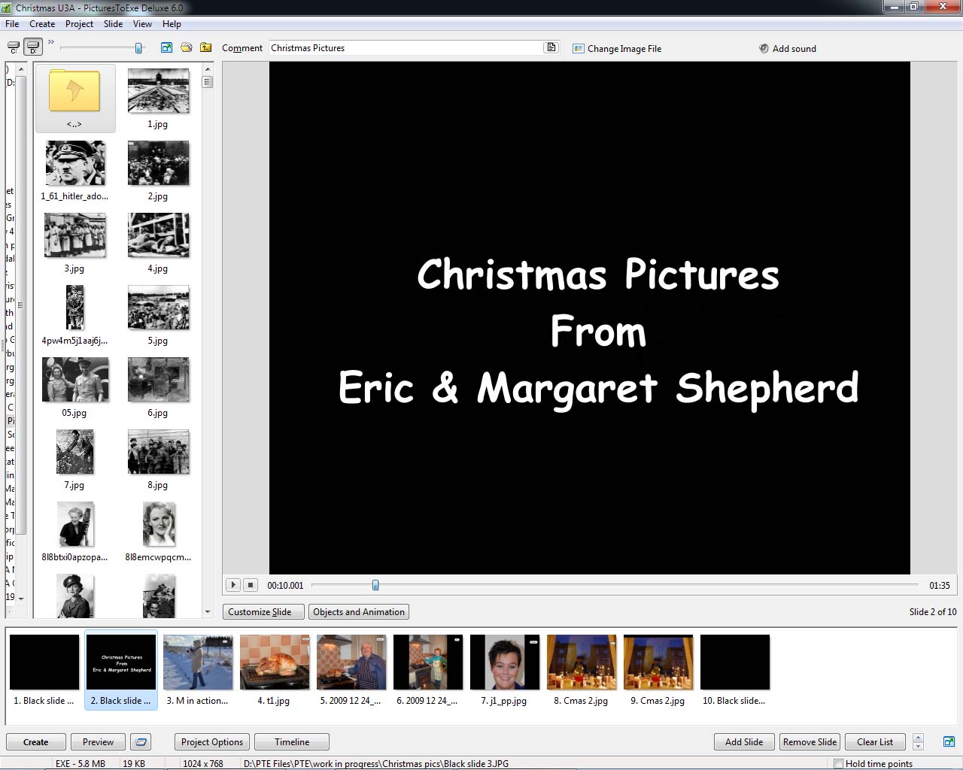This screenshot has width=963, height=770.
Task: Click the file list scrollbar down arrow
Action: tap(207, 612)
